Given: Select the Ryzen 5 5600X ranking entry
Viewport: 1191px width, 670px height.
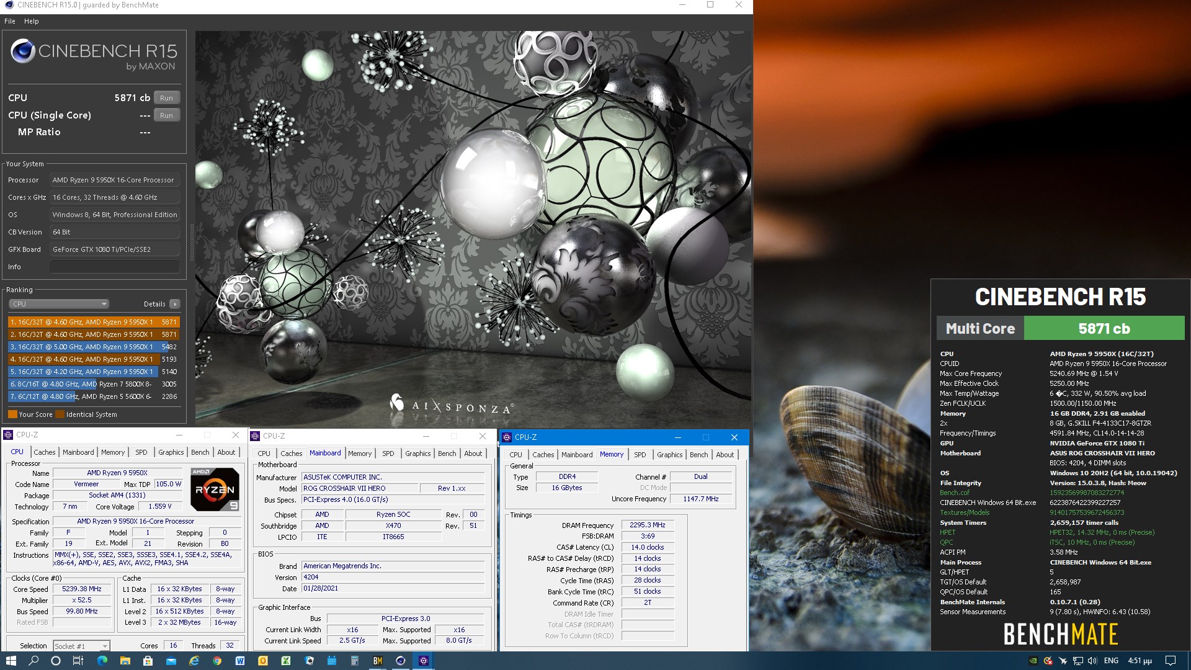Looking at the screenshot, I should click(x=94, y=396).
